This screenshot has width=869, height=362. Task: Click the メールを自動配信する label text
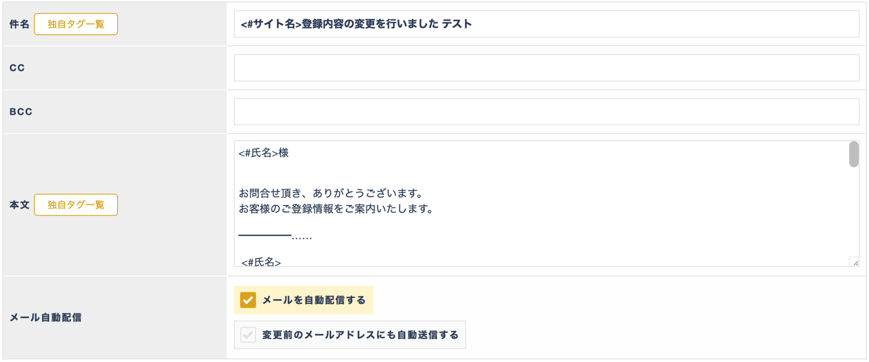(314, 300)
